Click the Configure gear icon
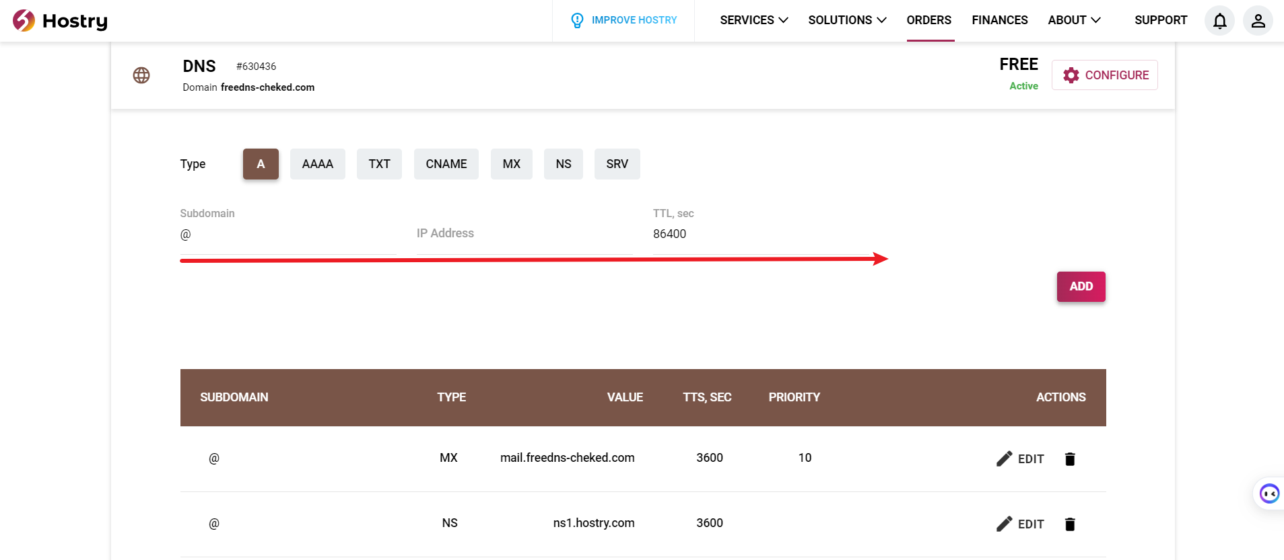Image resolution: width=1284 pixels, height=560 pixels. click(1071, 75)
